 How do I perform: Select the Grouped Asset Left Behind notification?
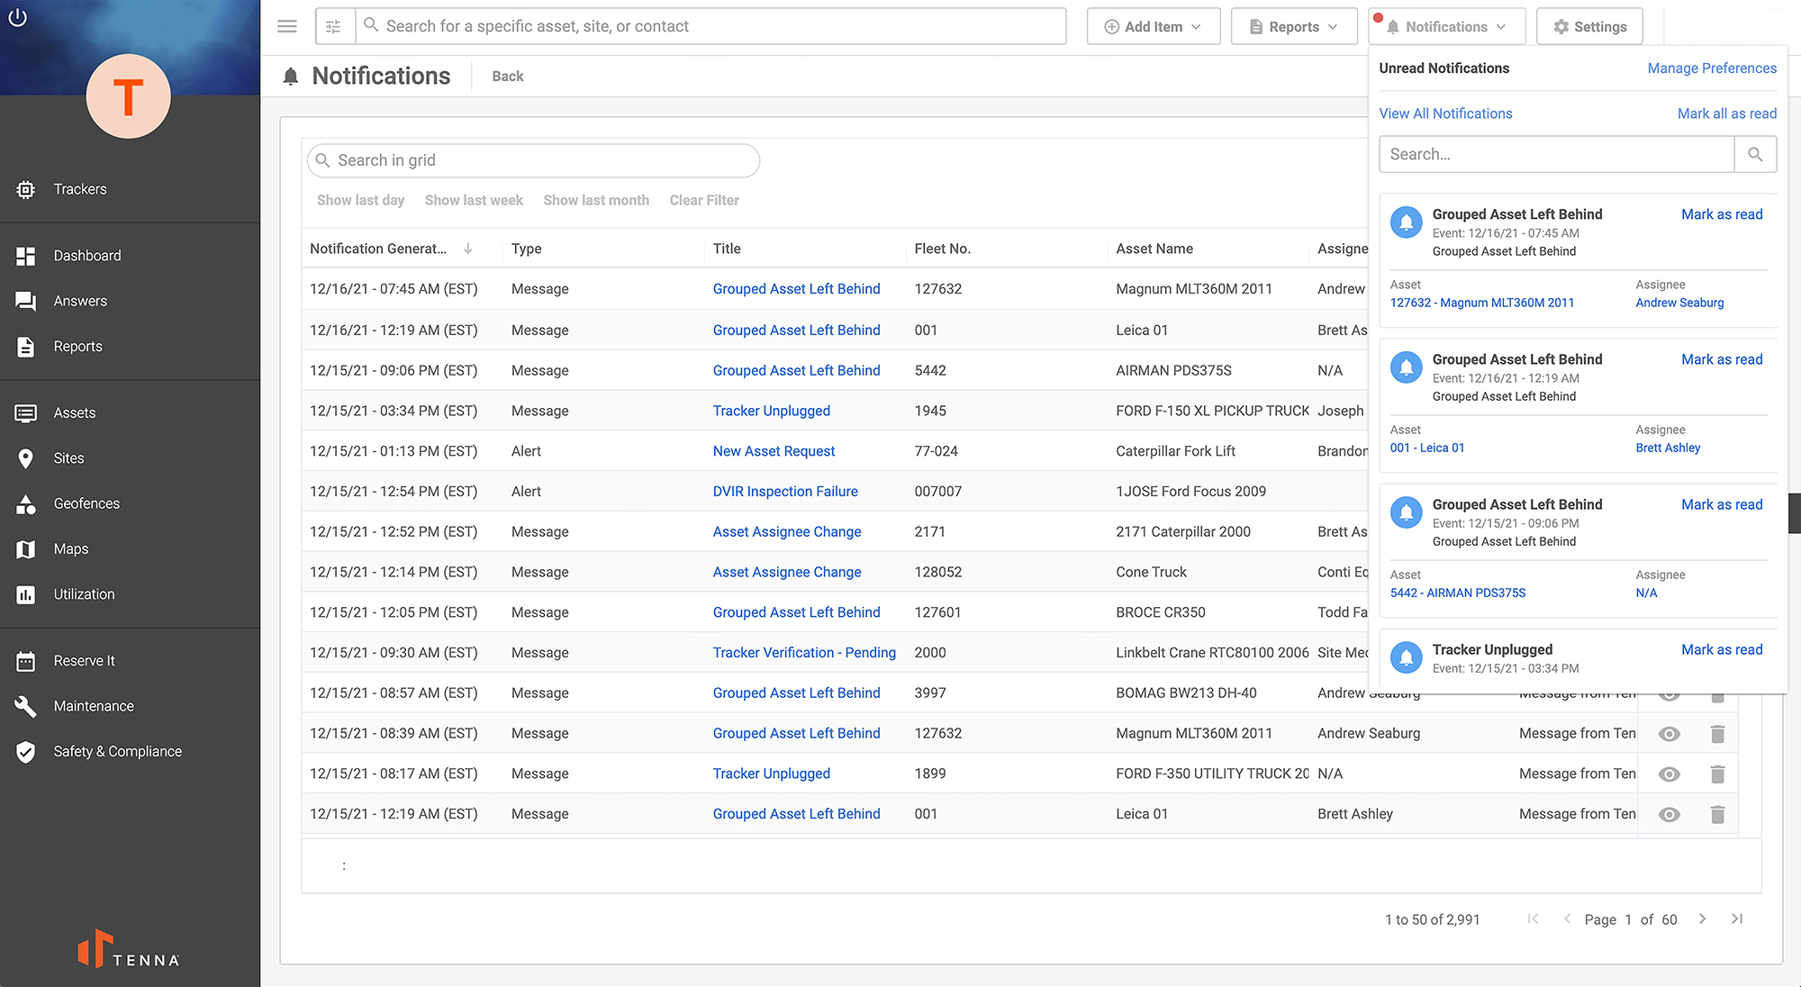[x=1518, y=213]
